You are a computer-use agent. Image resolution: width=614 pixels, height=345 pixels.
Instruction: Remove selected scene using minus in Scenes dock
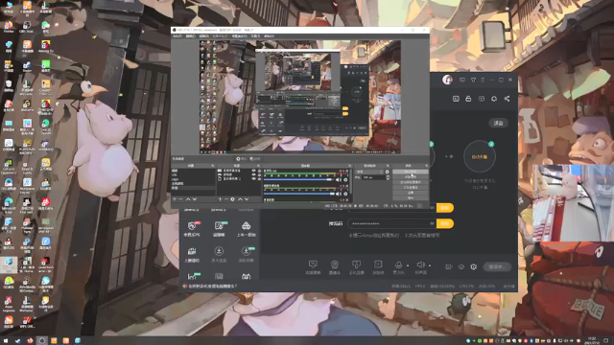(x=180, y=199)
